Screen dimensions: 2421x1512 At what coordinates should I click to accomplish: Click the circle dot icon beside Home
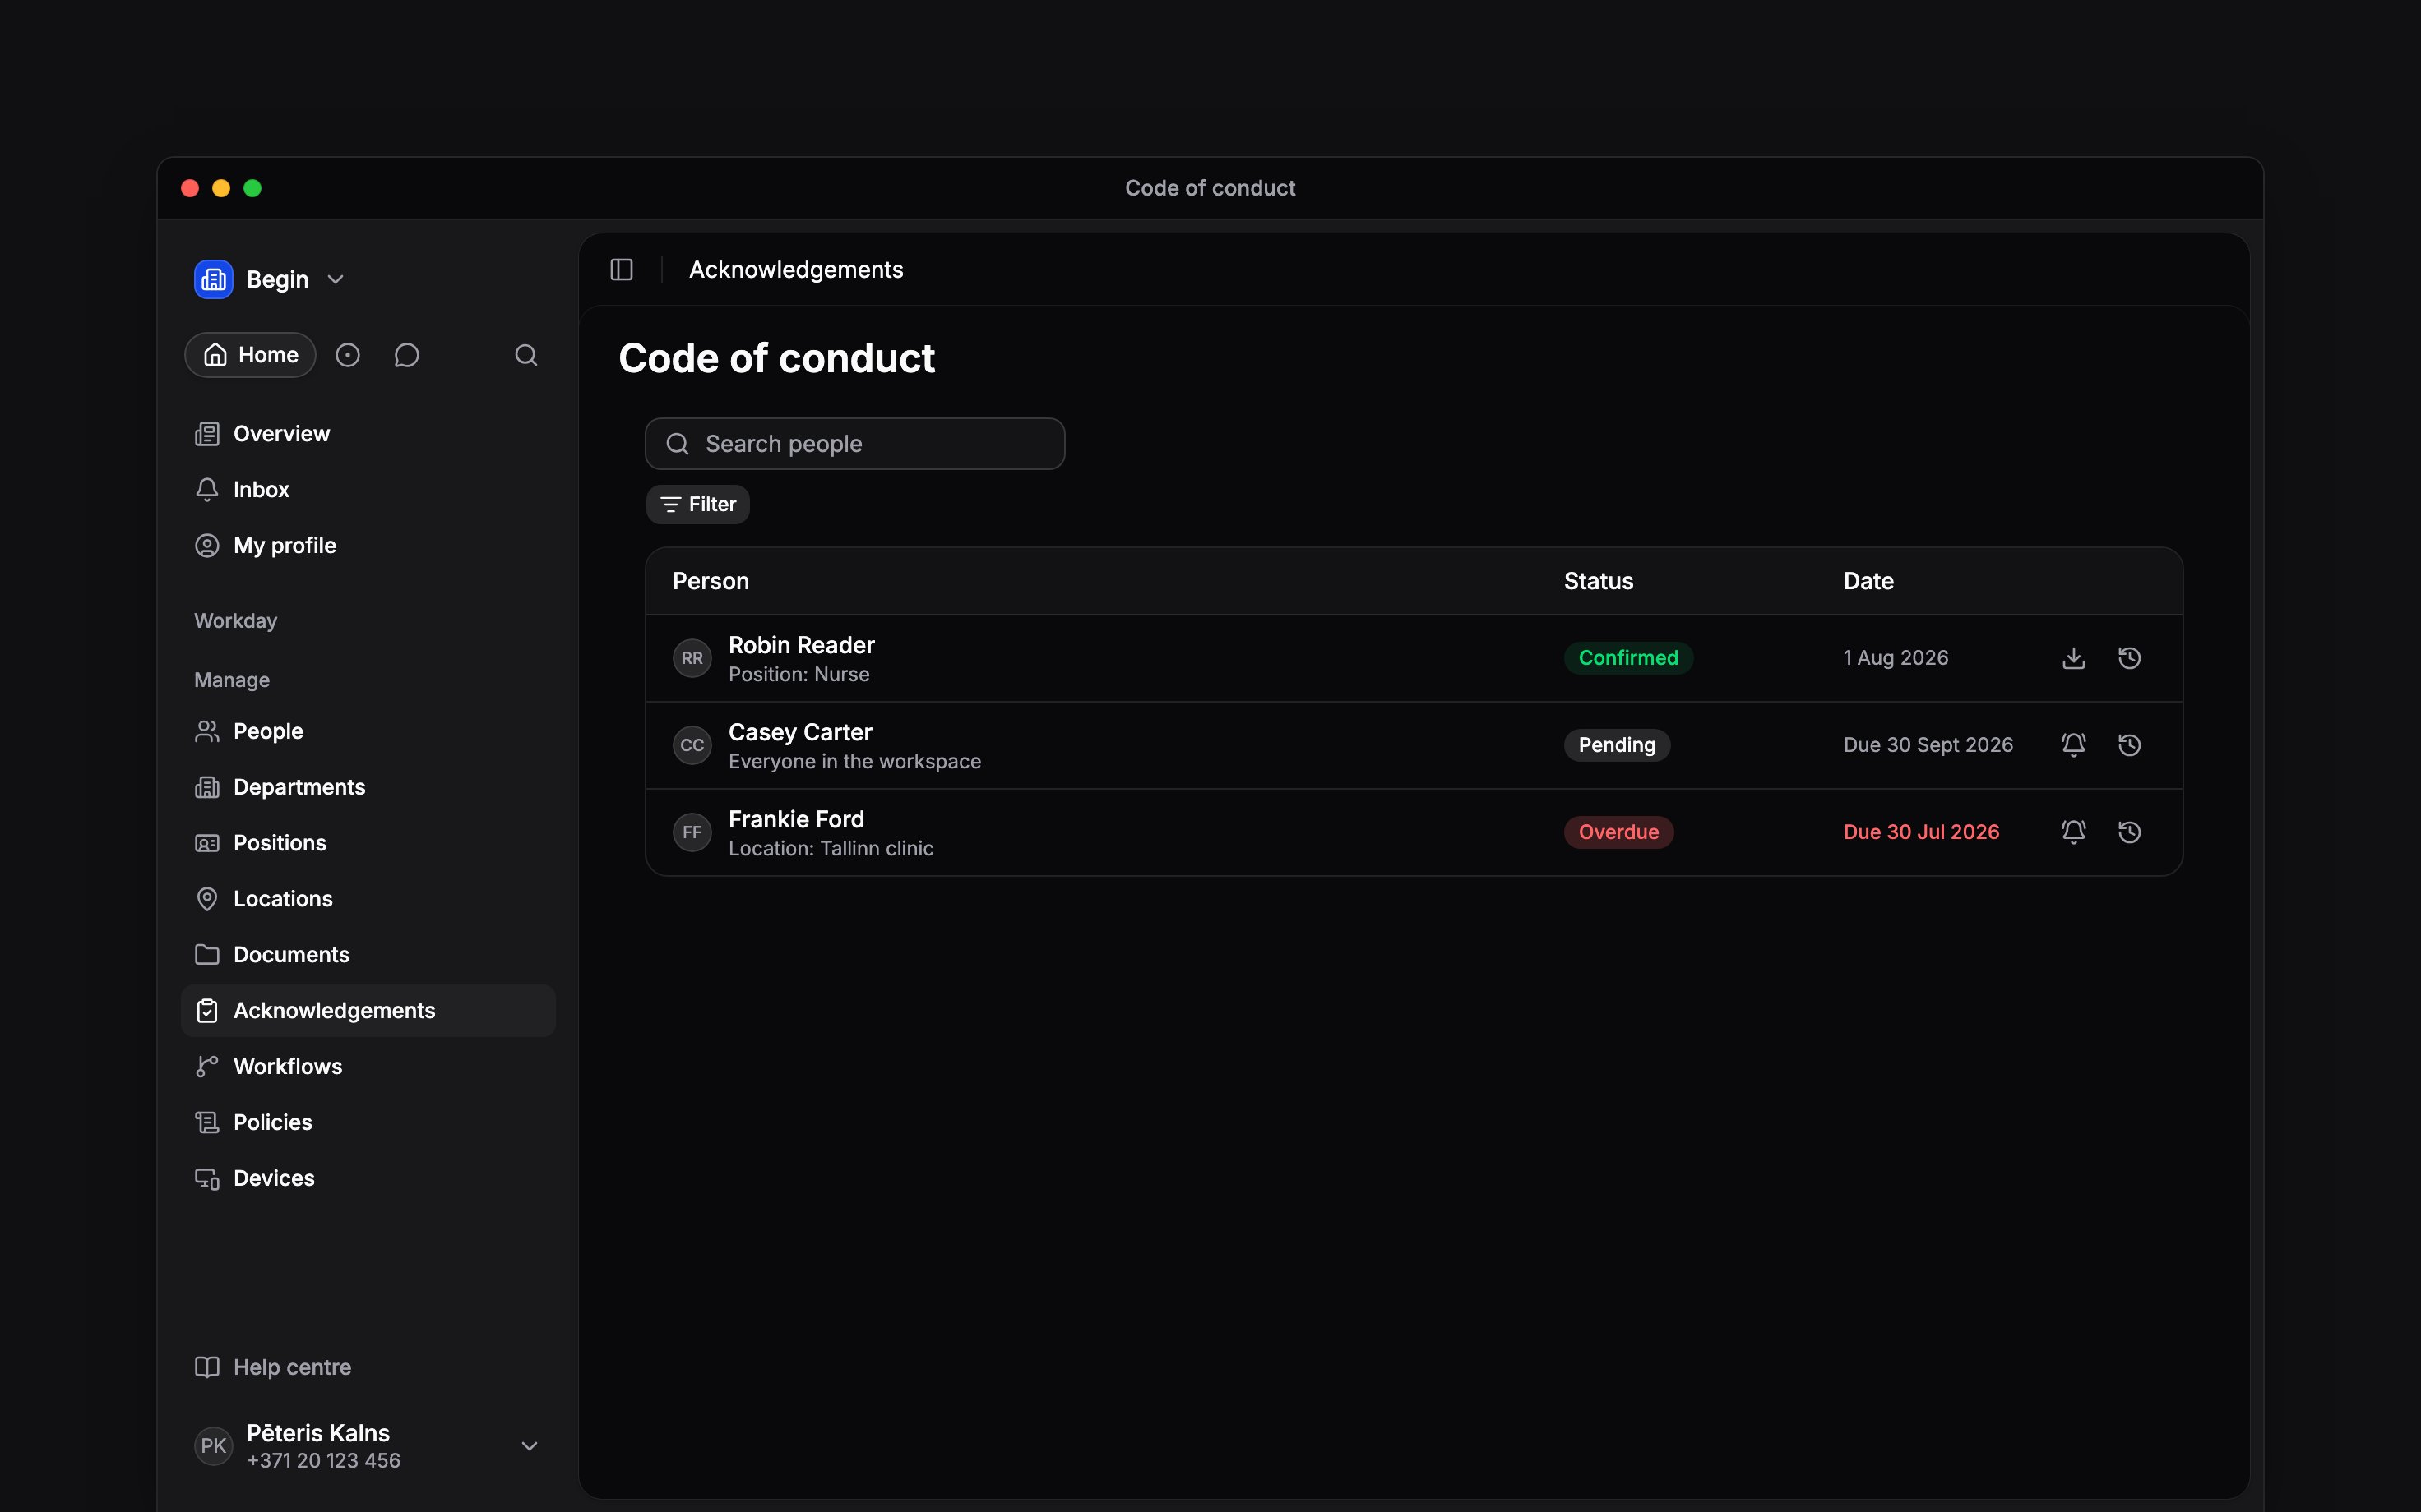coord(347,355)
